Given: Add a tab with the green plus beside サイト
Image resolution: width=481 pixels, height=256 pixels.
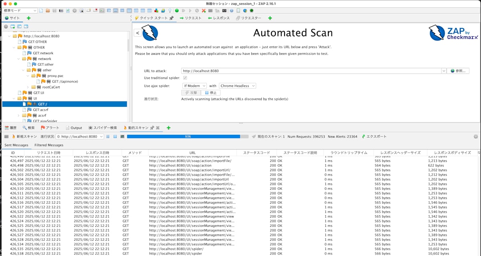Looking at the screenshot, I should pyautogui.click(x=28, y=18).
